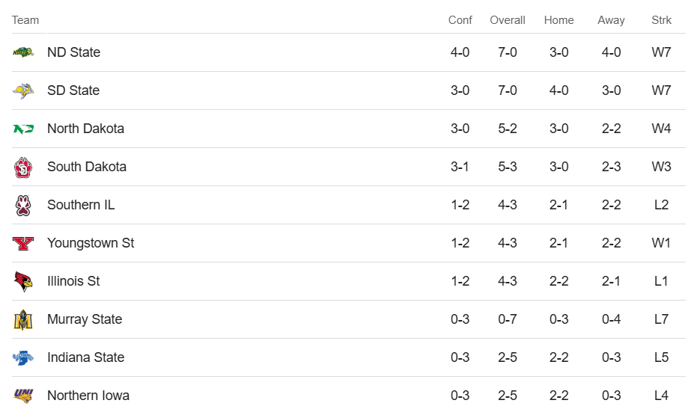The height and width of the screenshot is (418, 691).
Task: Select the North Dakota team logo
Action: pyautogui.click(x=23, y=129)
